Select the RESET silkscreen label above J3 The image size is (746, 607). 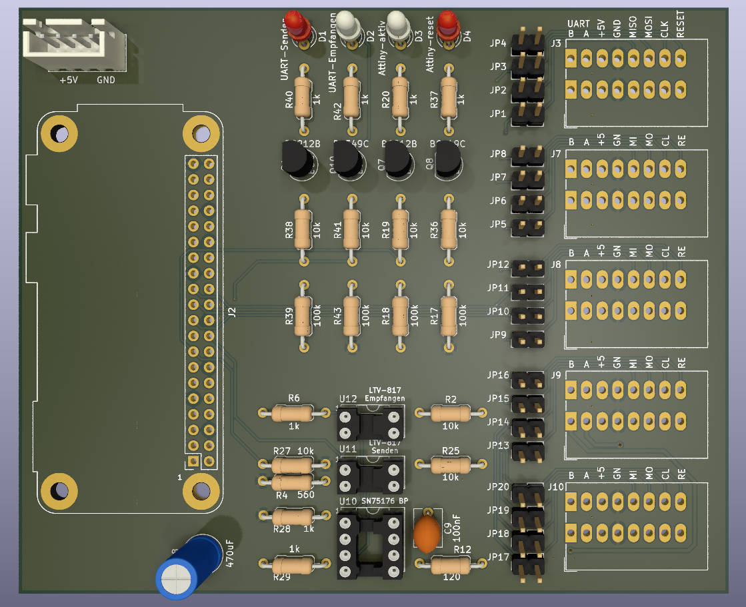pyautogui.click(x=681, y=24)
